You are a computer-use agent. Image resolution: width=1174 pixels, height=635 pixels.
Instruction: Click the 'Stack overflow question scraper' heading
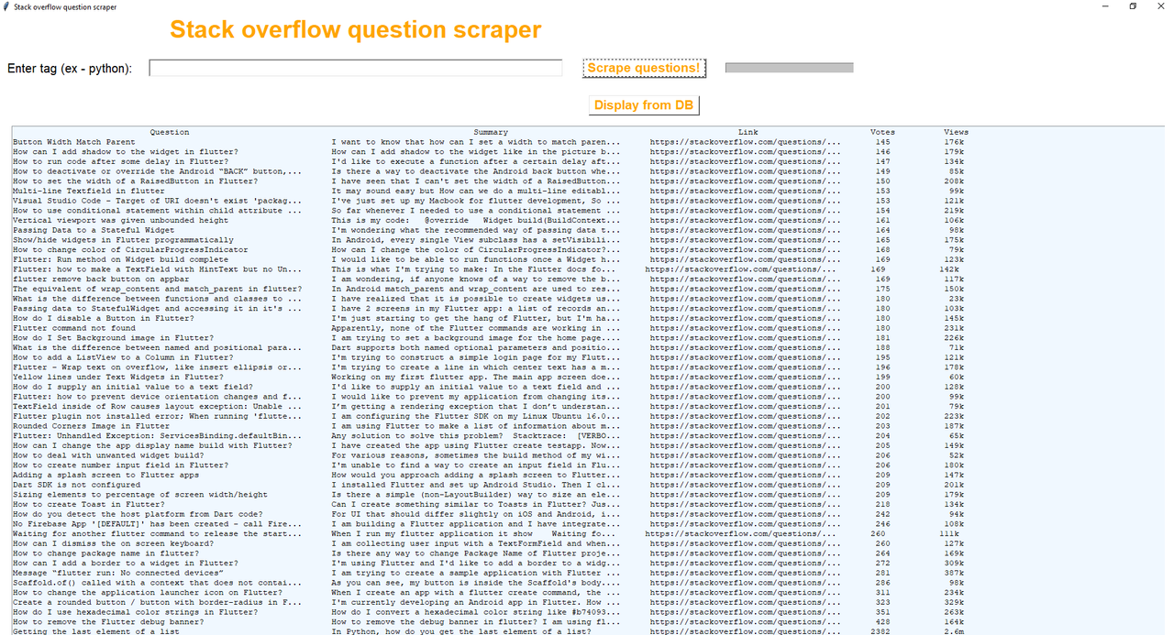pyautogui.click(x=356, y=30)
